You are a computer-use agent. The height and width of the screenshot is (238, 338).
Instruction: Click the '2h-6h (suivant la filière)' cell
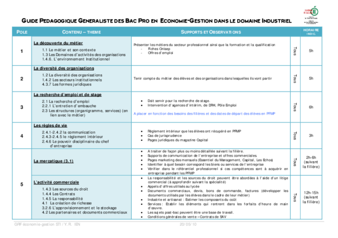(x=311, y=162)
